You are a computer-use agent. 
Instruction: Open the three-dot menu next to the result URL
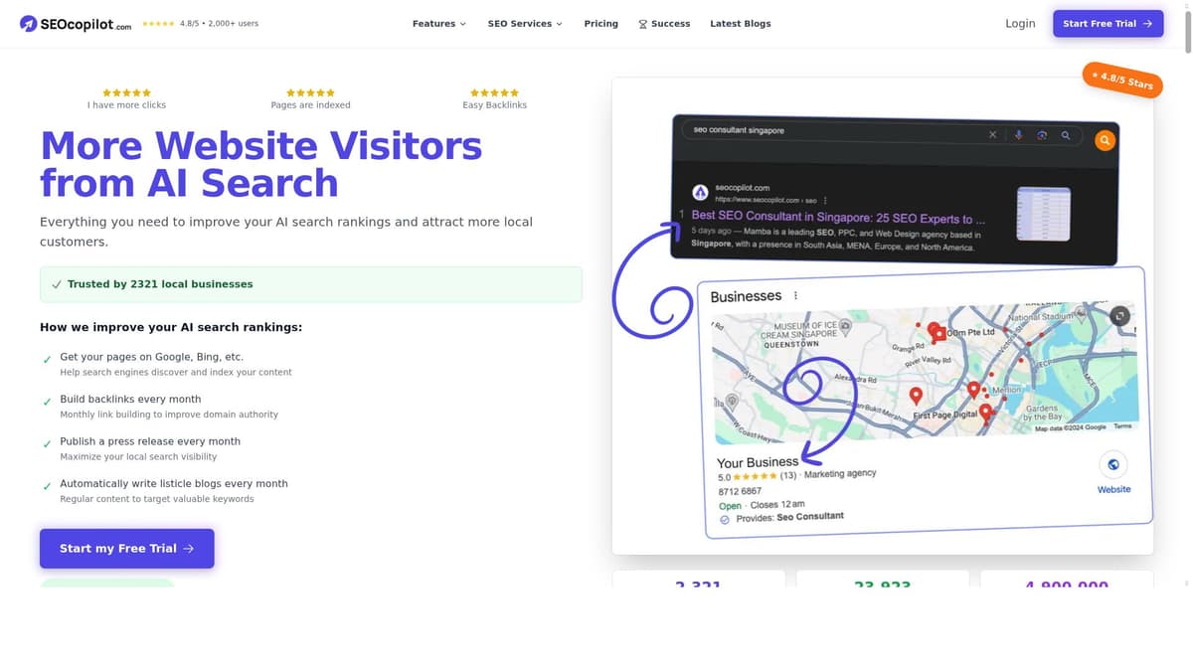824,200
